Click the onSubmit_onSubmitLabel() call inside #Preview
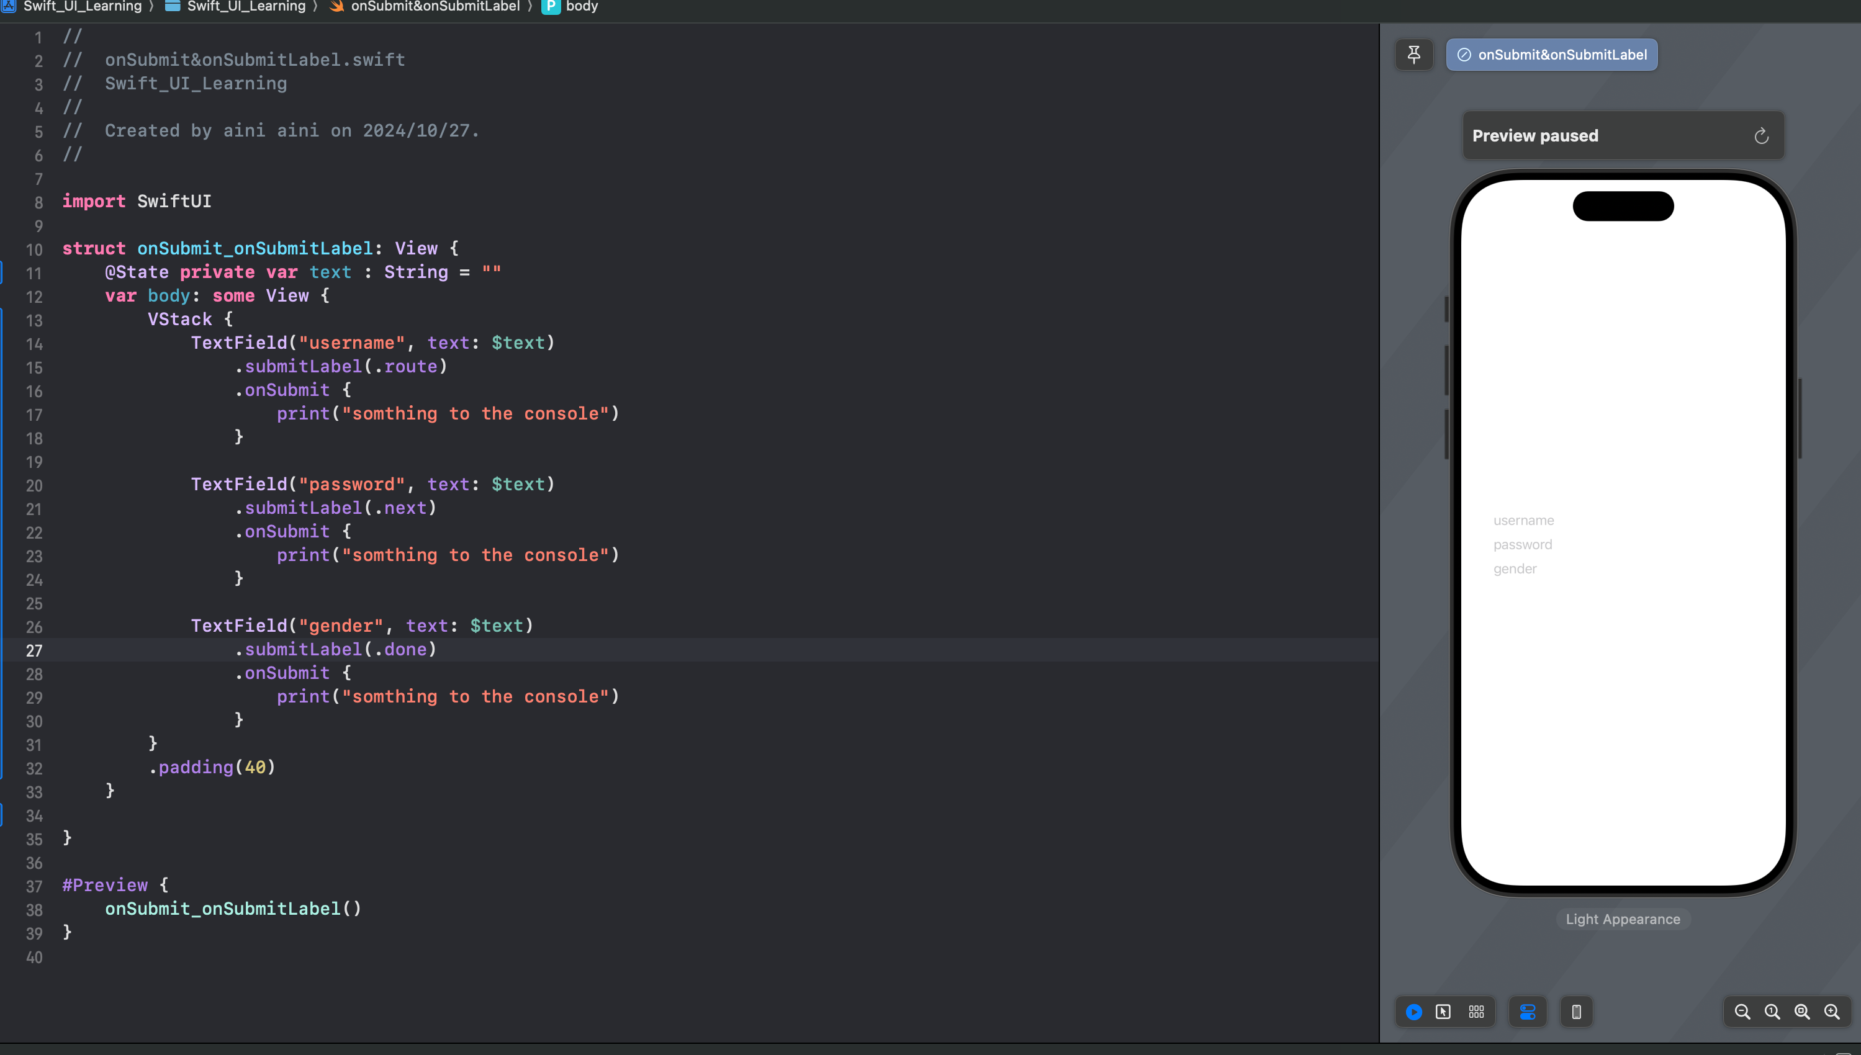Viewport: 1861px width, 1055px height. [x=233, y=908]
